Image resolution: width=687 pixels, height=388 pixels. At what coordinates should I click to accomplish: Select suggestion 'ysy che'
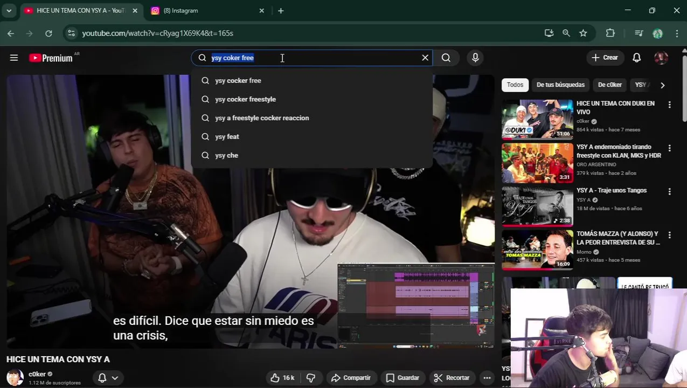[311, 155]
